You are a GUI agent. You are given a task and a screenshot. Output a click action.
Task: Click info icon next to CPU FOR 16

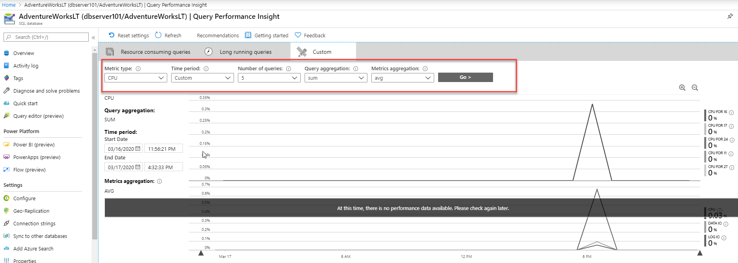pos(731,113)
